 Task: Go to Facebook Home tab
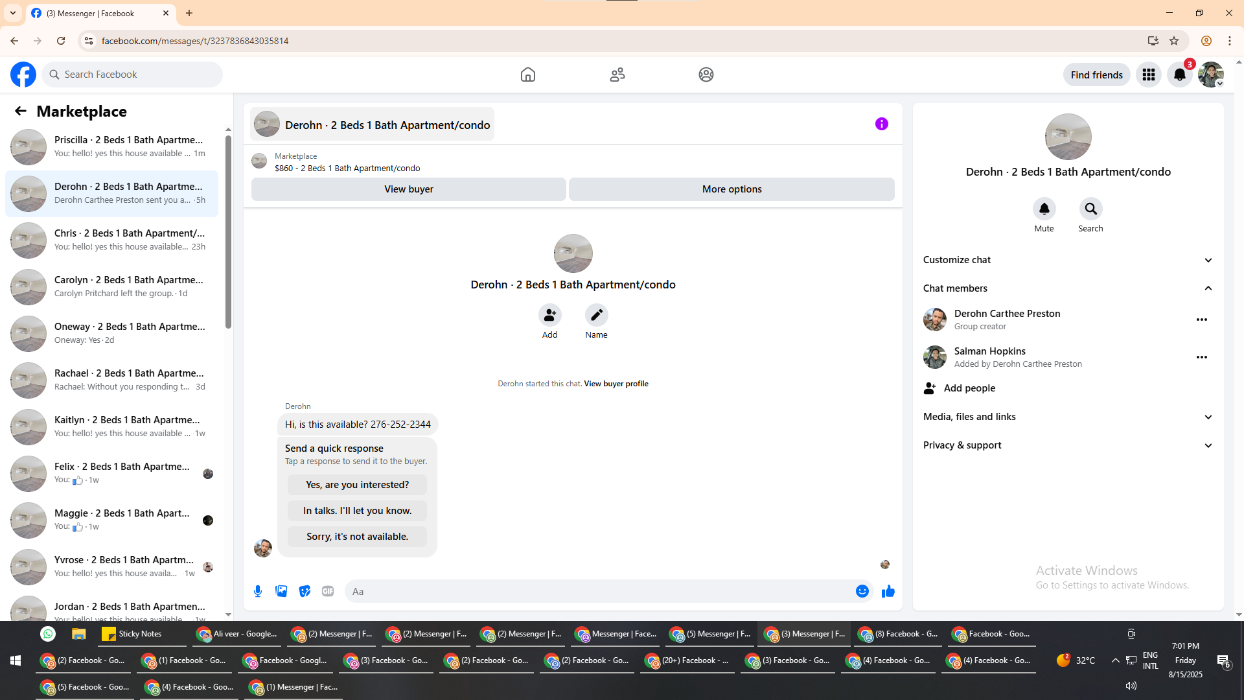[x=528, y=75]
